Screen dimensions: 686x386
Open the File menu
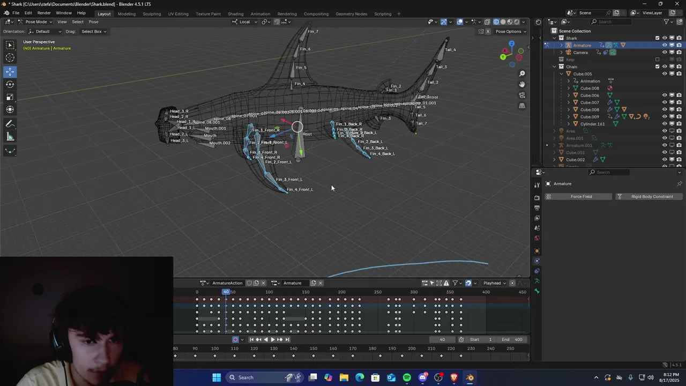[16, 13]
